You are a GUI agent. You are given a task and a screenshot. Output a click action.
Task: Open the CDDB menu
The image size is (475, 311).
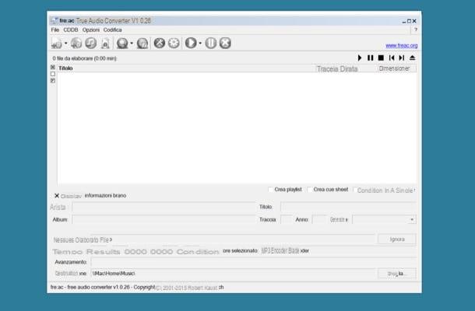coord(71,30)
